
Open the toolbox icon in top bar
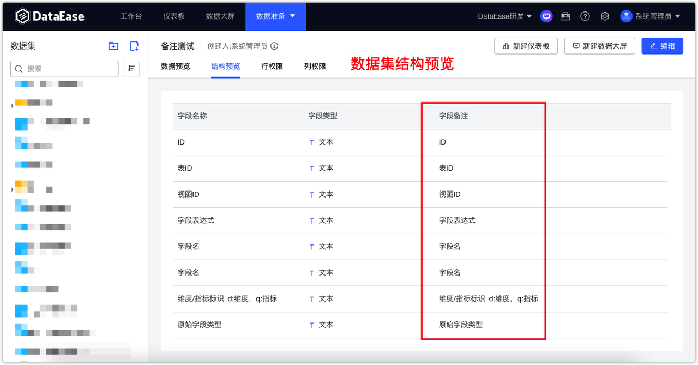pos(565,16)
